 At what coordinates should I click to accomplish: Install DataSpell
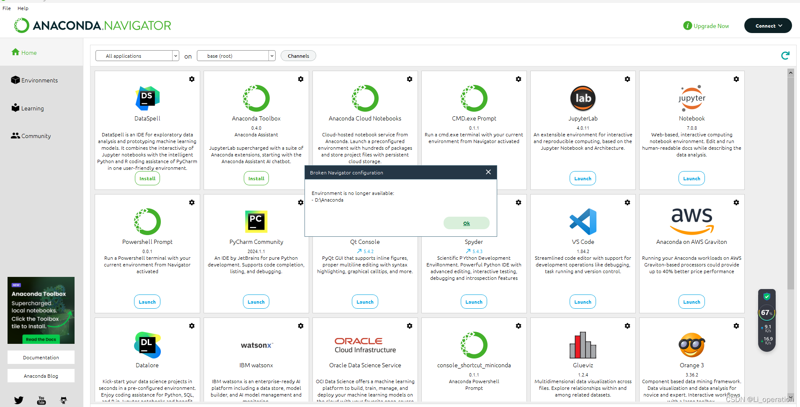pos(147,179)
